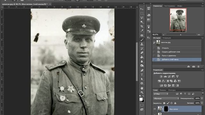
Task: Switch to the Операции tab
Action: click(x=167, y=38)
